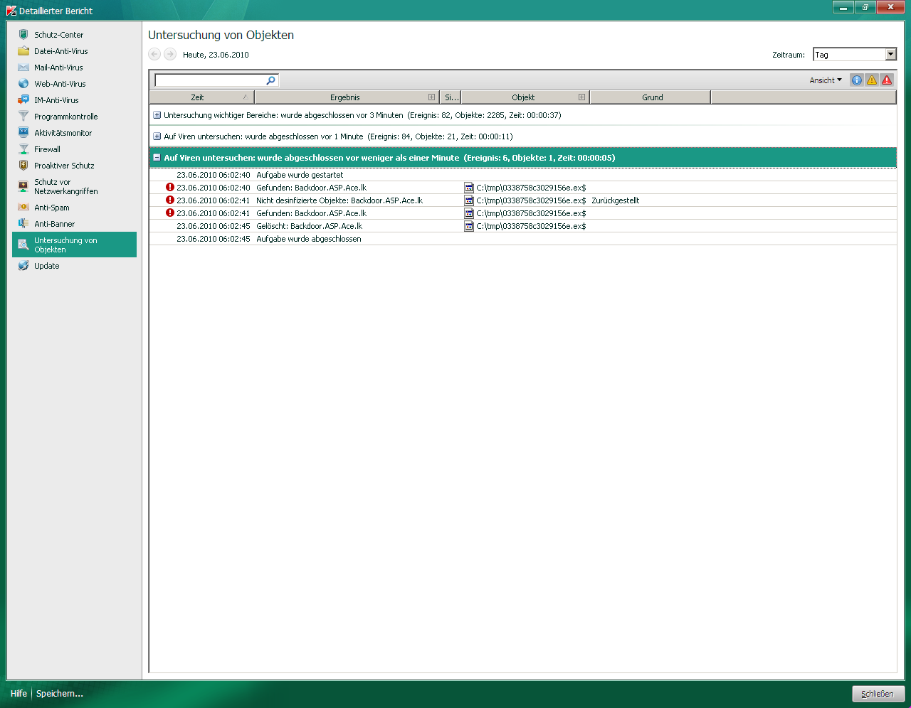Viewport: 911px width, 708px height.
Task: Sort by Zeit column header
Action: tap(202, 97)
